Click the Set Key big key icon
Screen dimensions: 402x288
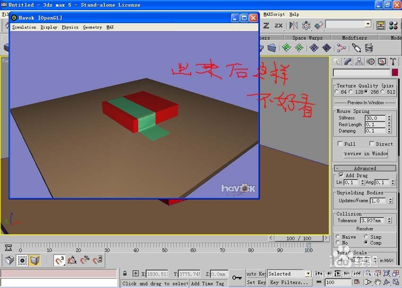[x=236, y=278]
